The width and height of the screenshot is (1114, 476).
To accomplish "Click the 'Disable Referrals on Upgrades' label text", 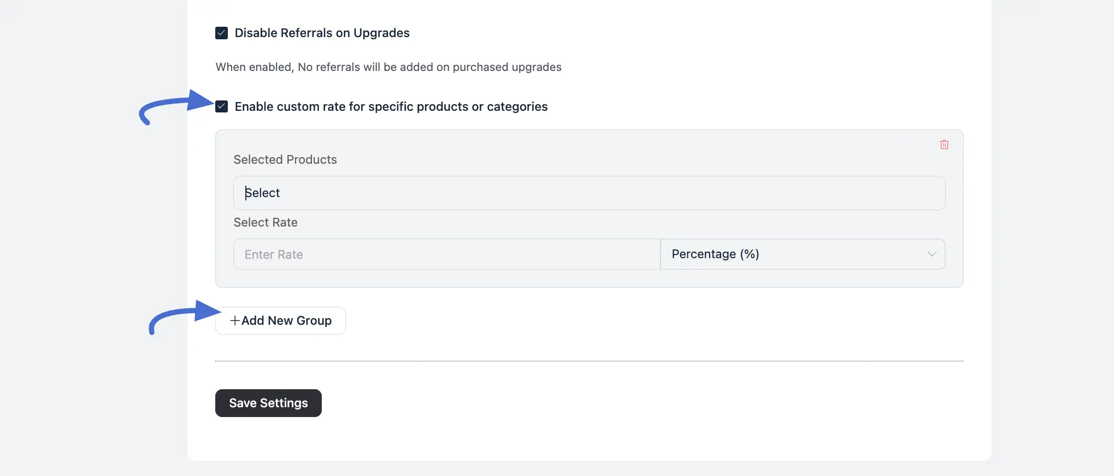I will [x=322, y=33].
